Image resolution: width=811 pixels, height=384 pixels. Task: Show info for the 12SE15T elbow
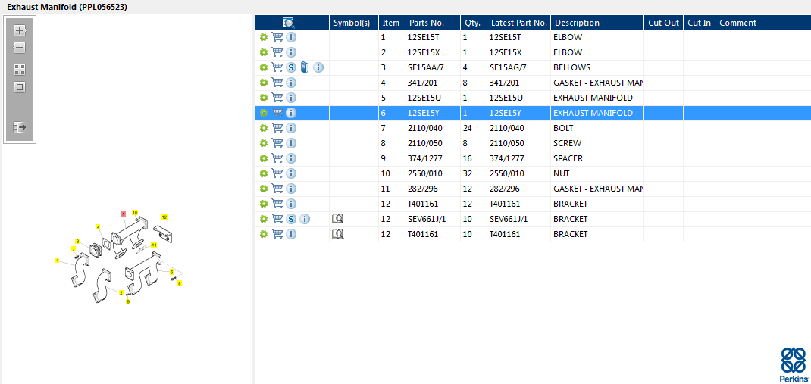(x=291, y=37)
